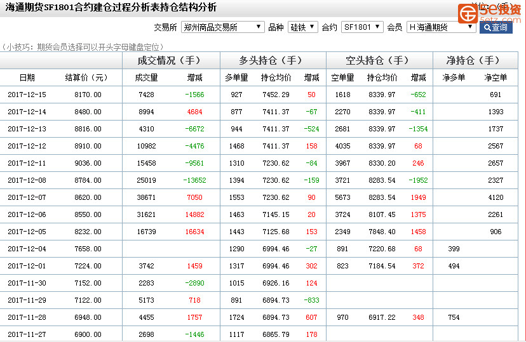The height and width of the screenshot is (342, 526).
Task: Open the 品种 dropdown showing 硅铁
Action: point(302,27)
